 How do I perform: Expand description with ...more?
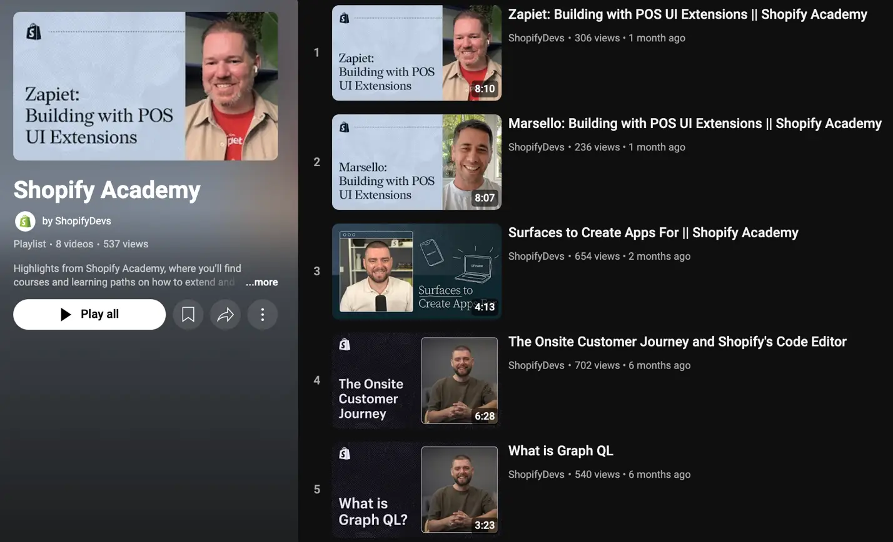261,282
